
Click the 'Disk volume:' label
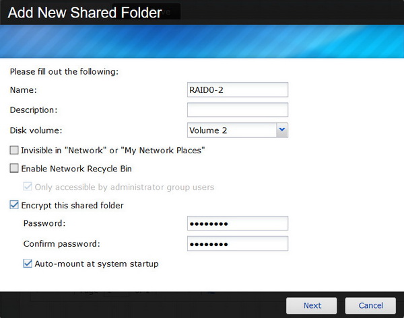click(35, 130)
